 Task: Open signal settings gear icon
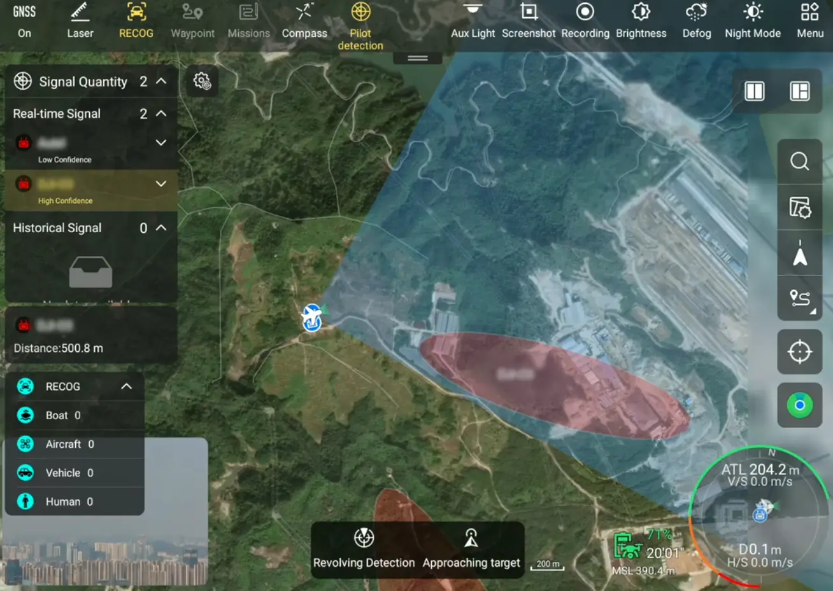coord(203,81)
